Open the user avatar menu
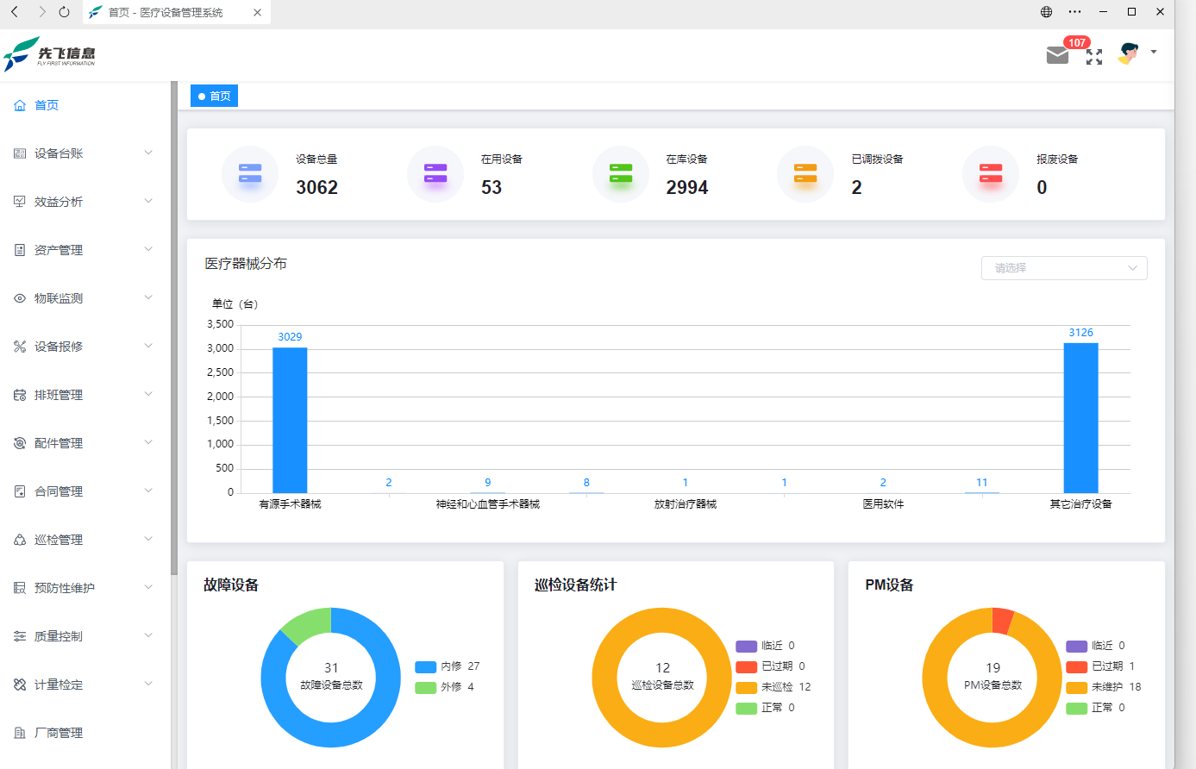This screenshot has height=769, width=1196. point(1128,53)
